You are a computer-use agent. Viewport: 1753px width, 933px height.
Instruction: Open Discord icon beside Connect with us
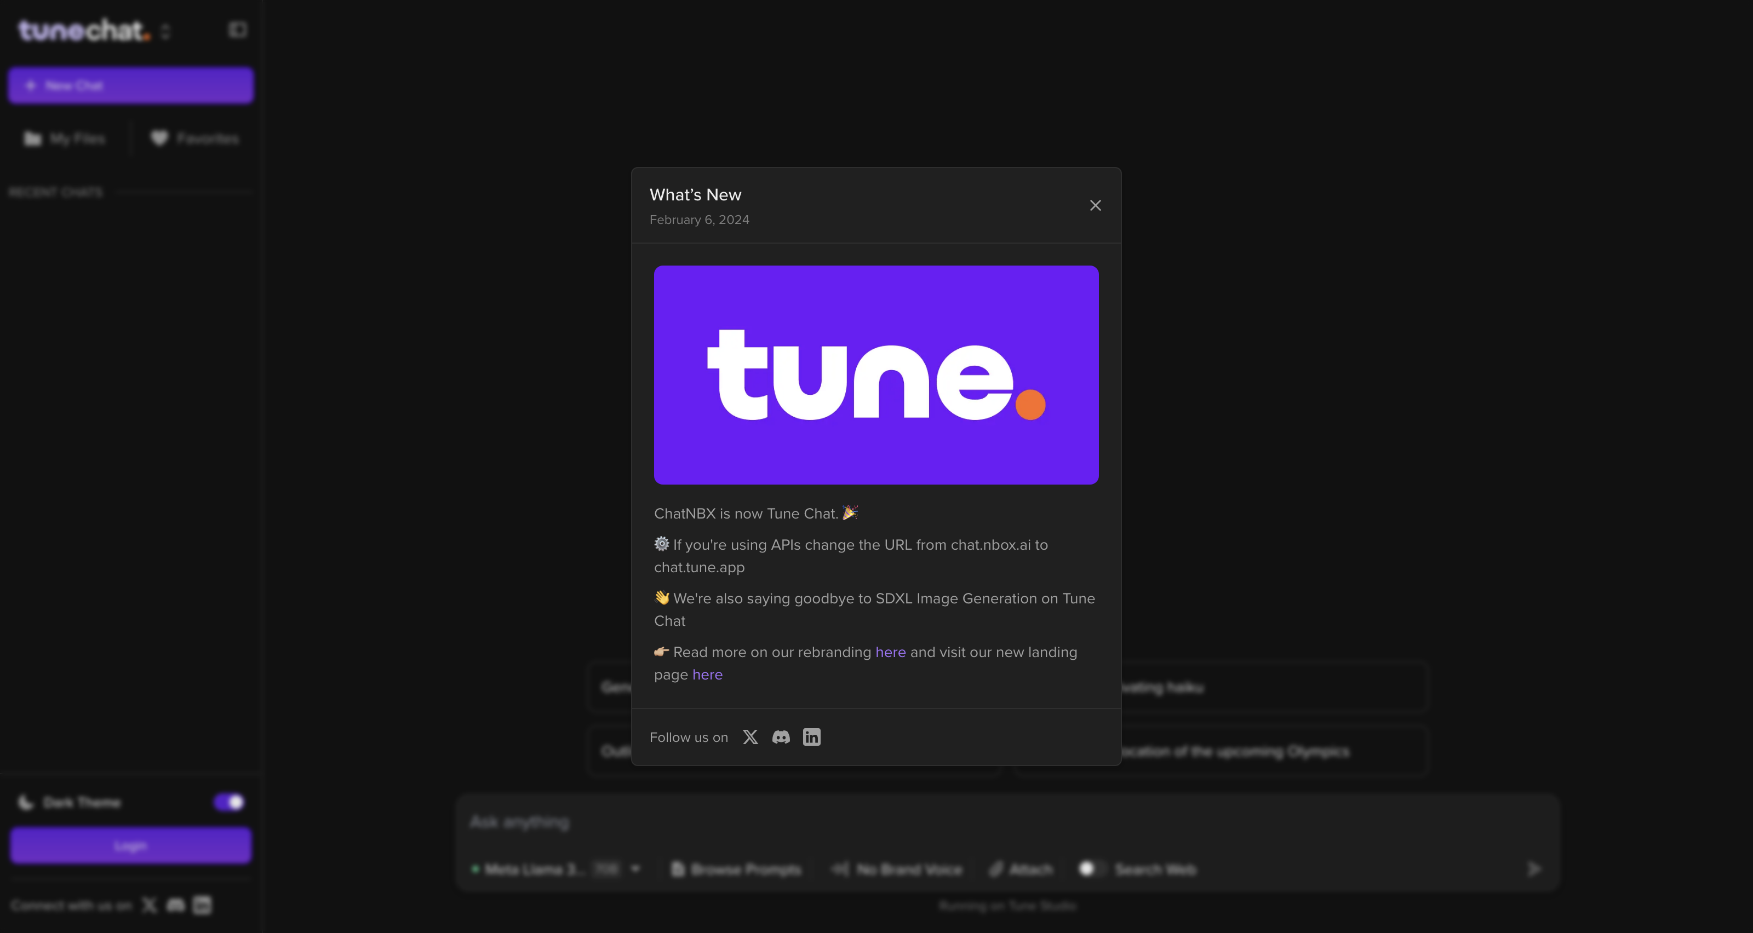click(175, 905)
